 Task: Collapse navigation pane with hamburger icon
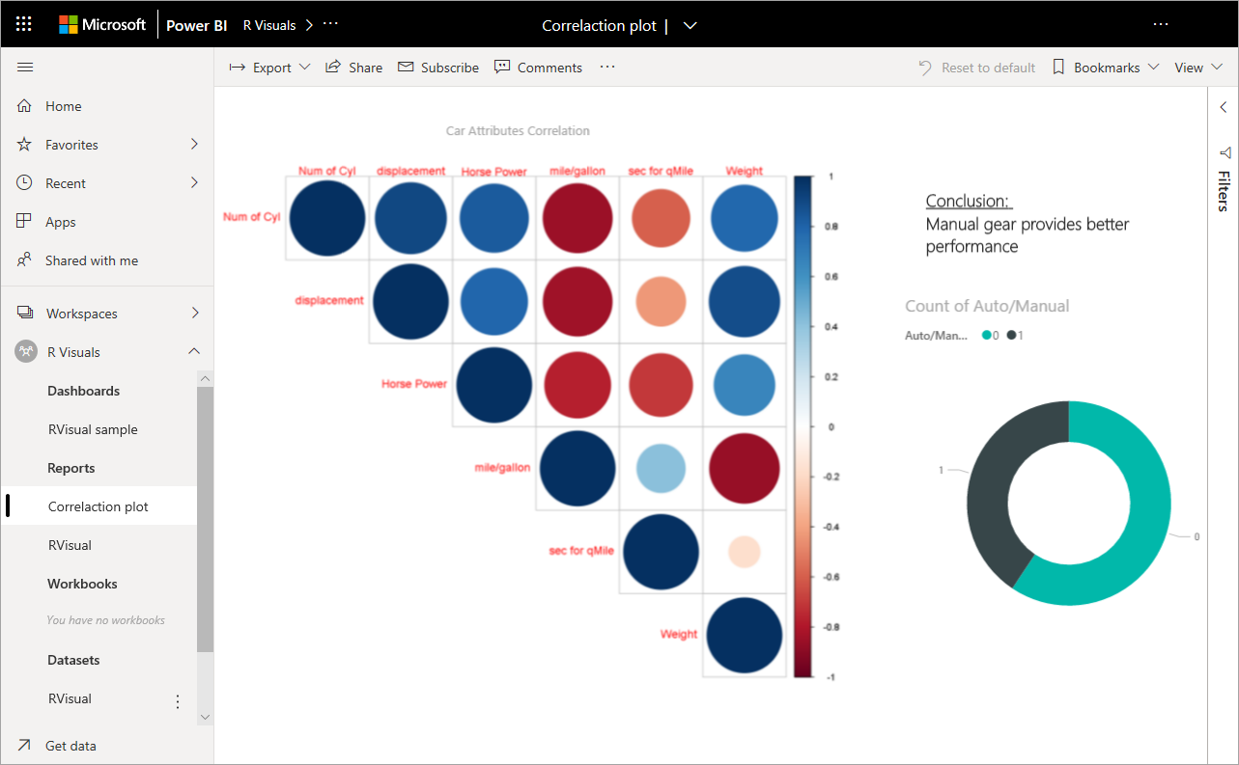pos(25,67)
